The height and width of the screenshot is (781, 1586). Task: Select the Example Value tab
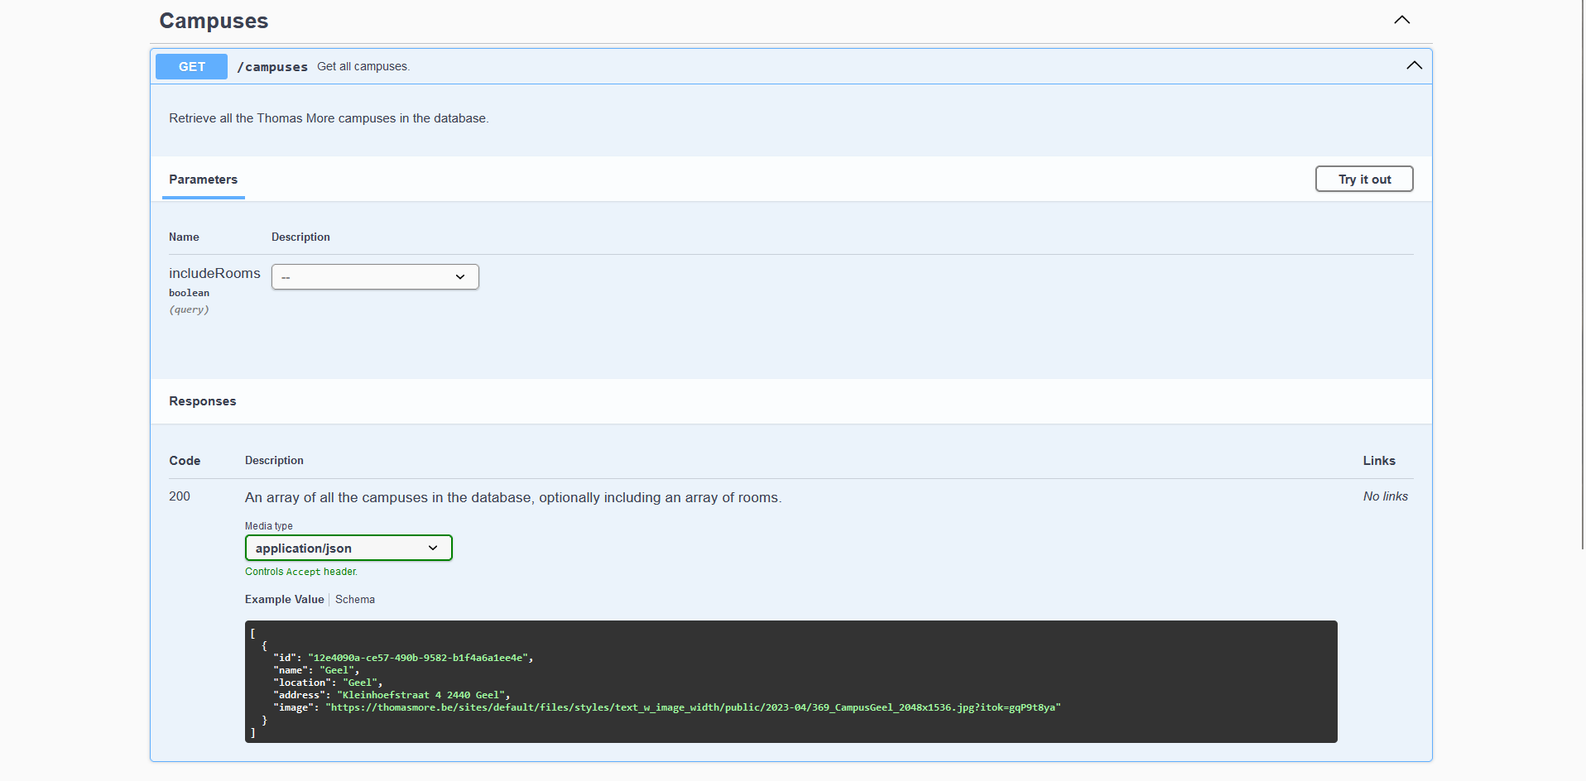click(x=284, y=599)
